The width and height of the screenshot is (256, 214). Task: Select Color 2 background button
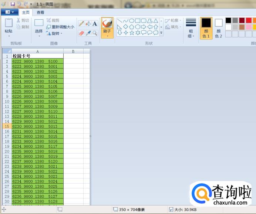[218, 28]
